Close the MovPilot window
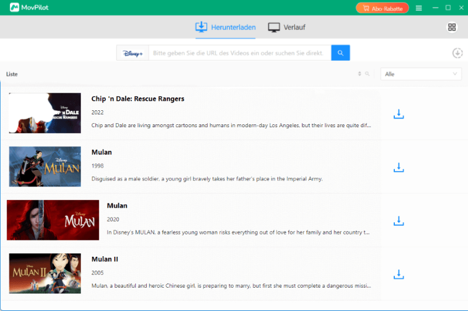Screen dimensions: 468x311 tap(461, 8)
